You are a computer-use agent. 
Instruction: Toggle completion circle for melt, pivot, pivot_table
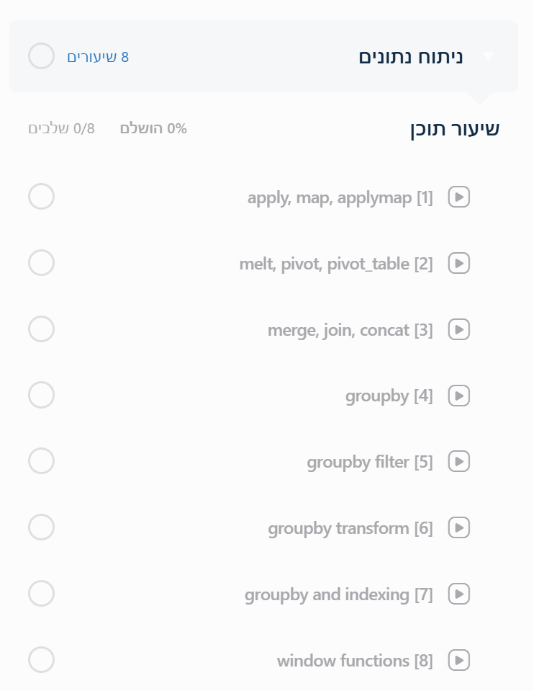(x=41, y=263)
